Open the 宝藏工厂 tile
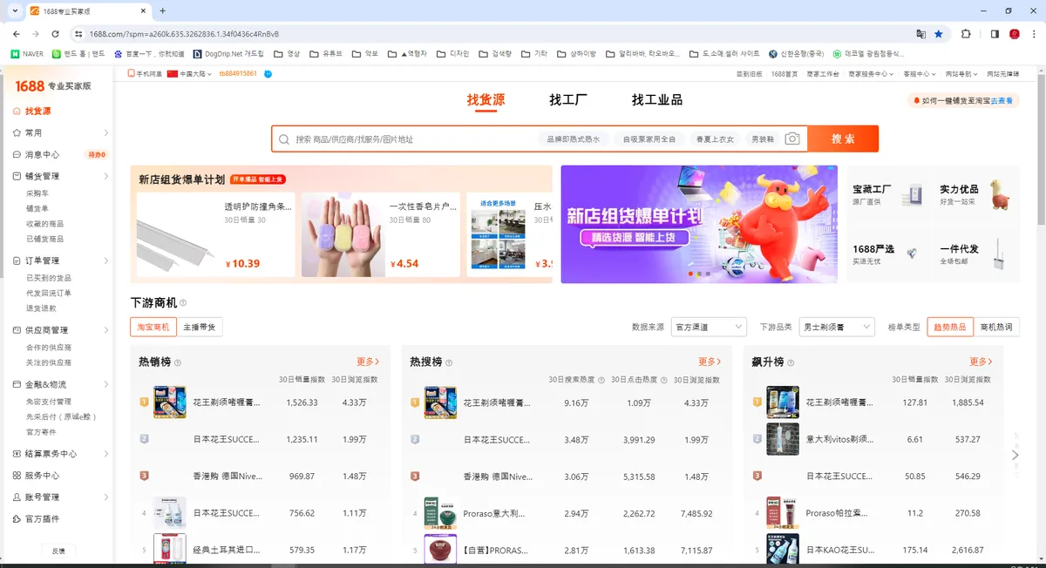The width and height of the screenshot is (1046, 568). click(888, 194)
